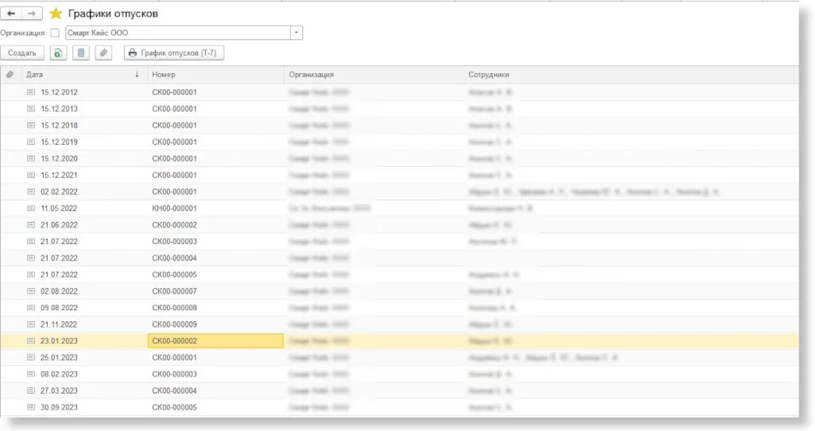Select document icon in row 15.12.2021

(x=31, y=175)
